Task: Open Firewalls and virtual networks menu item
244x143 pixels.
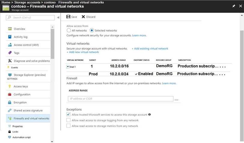Action: pyautogui.click(x=31, y=118)
